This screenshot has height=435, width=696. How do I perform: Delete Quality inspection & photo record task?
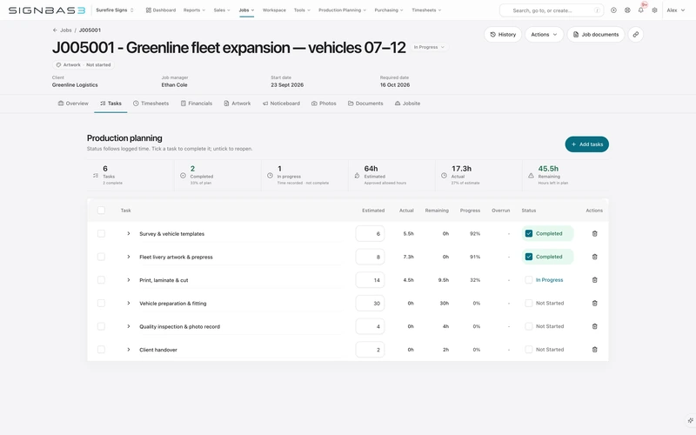(x=594, y=326)
